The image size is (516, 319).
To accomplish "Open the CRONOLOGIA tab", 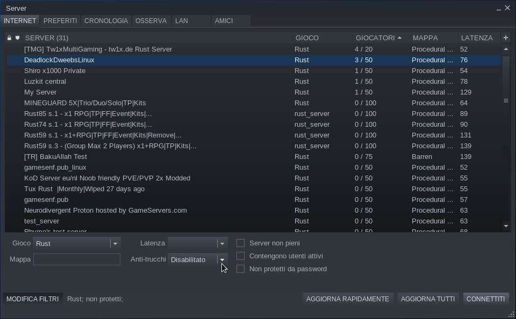I will pos(106,21).
